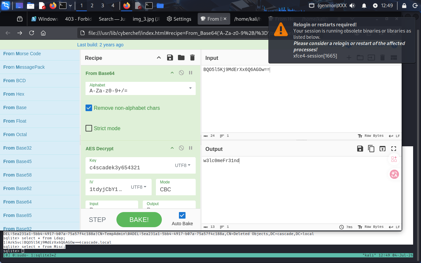This screenshot has width=421, height=263.
Task: Save output to file
Action: coord(360,149)
